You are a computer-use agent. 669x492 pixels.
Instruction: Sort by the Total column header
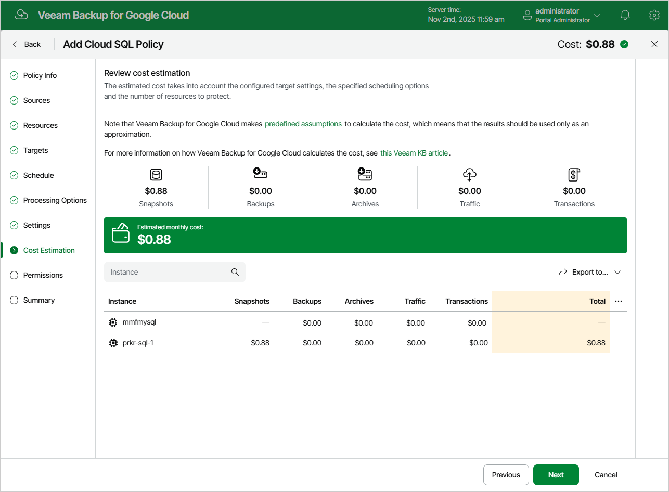[598, 301]
